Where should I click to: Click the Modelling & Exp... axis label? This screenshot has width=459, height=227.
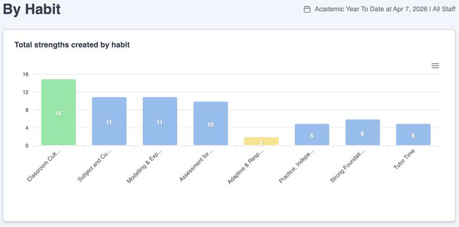[x=145, y=166]
